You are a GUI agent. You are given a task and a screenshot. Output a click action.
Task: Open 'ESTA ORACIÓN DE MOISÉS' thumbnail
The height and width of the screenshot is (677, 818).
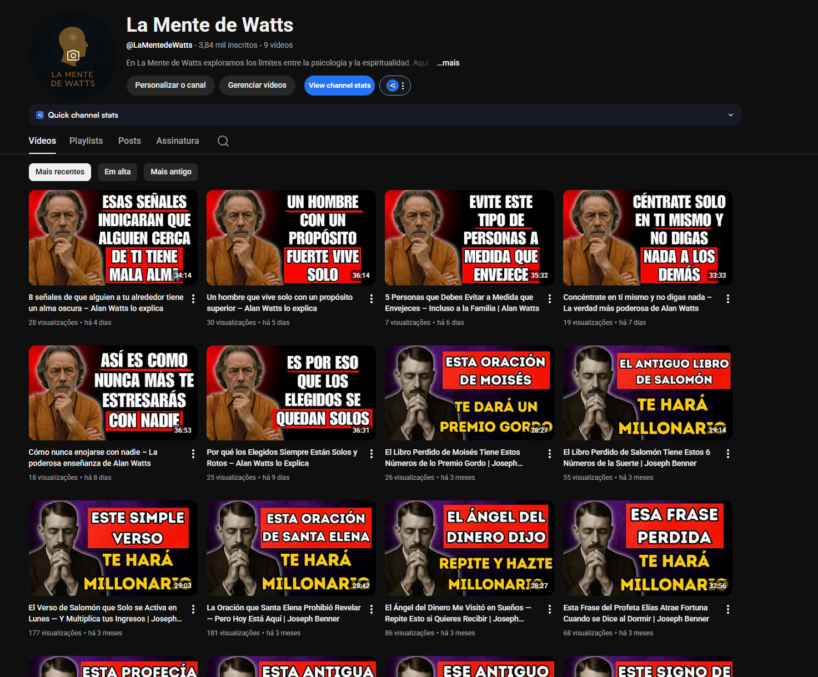pos(470,393)
